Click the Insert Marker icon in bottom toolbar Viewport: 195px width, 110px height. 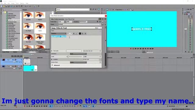(x=78, y=106)
